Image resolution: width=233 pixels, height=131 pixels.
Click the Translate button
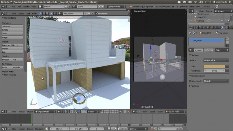click(12, 26)
